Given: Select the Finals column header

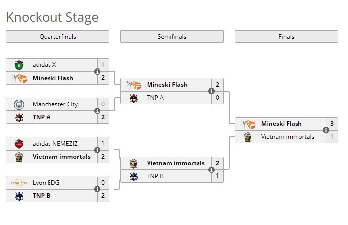Looking at the screenshot, I should click(286, 37).
